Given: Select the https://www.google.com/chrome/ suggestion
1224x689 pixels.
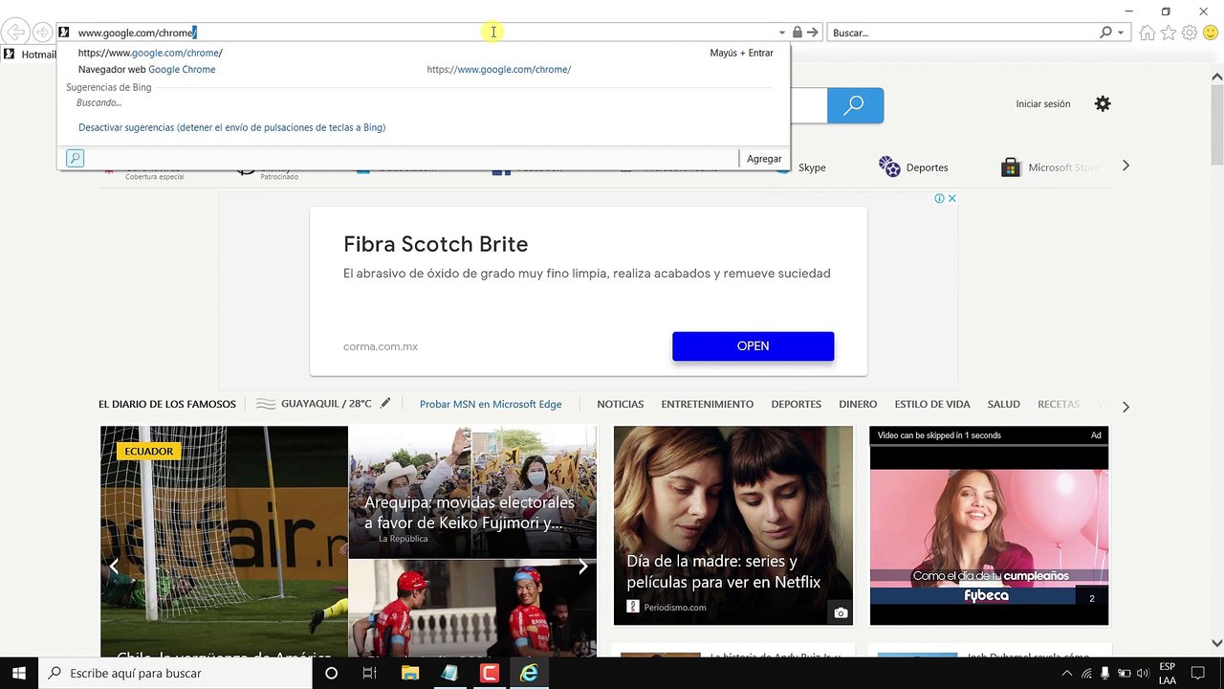Looking at the screenshot, I should point(150,53).
